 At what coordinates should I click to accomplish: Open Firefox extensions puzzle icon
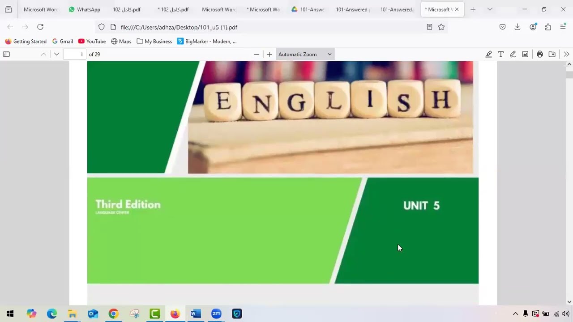click(548, 27)
